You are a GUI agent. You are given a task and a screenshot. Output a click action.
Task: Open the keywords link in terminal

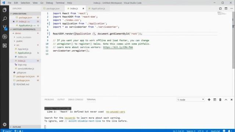pyautogui.click(x=70, y=118)
